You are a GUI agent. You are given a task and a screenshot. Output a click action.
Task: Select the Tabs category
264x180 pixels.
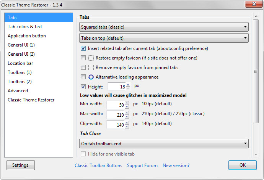39,18
